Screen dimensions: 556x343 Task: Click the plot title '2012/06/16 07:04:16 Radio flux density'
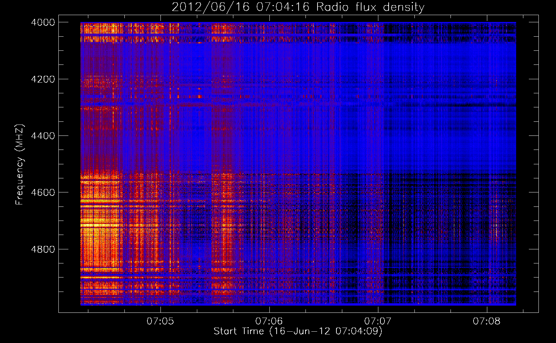click(298, 7)
